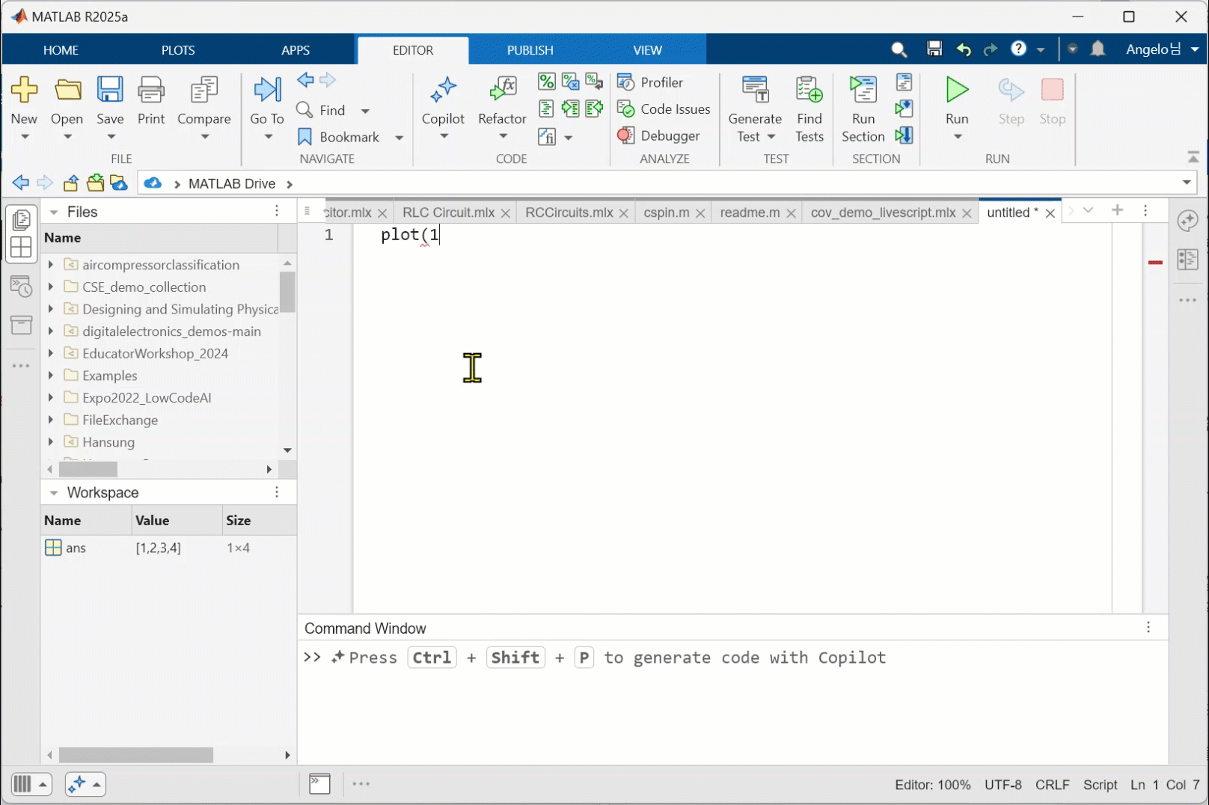Navigate back with the address bar back arrow

[x=21, y=183]
